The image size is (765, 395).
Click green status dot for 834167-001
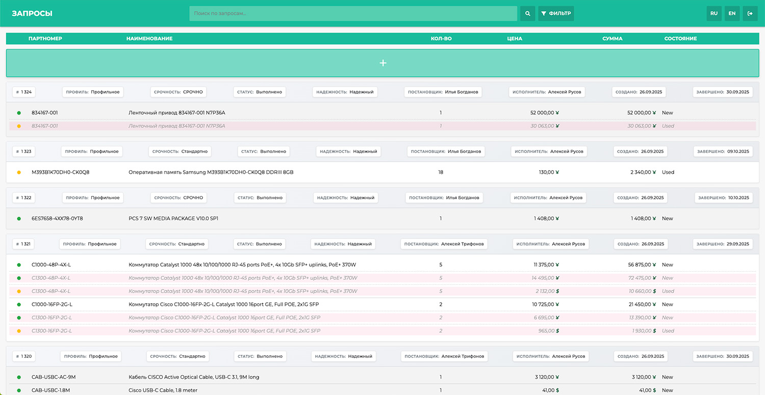pyautogui.click(x=19, y=113)
